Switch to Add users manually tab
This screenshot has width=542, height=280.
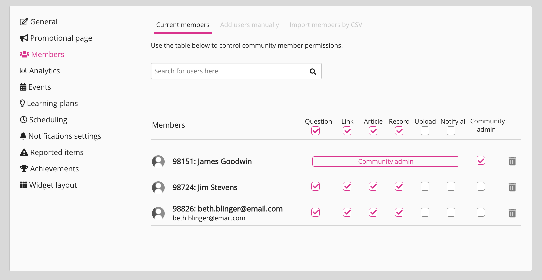click(x=249, y=25)
